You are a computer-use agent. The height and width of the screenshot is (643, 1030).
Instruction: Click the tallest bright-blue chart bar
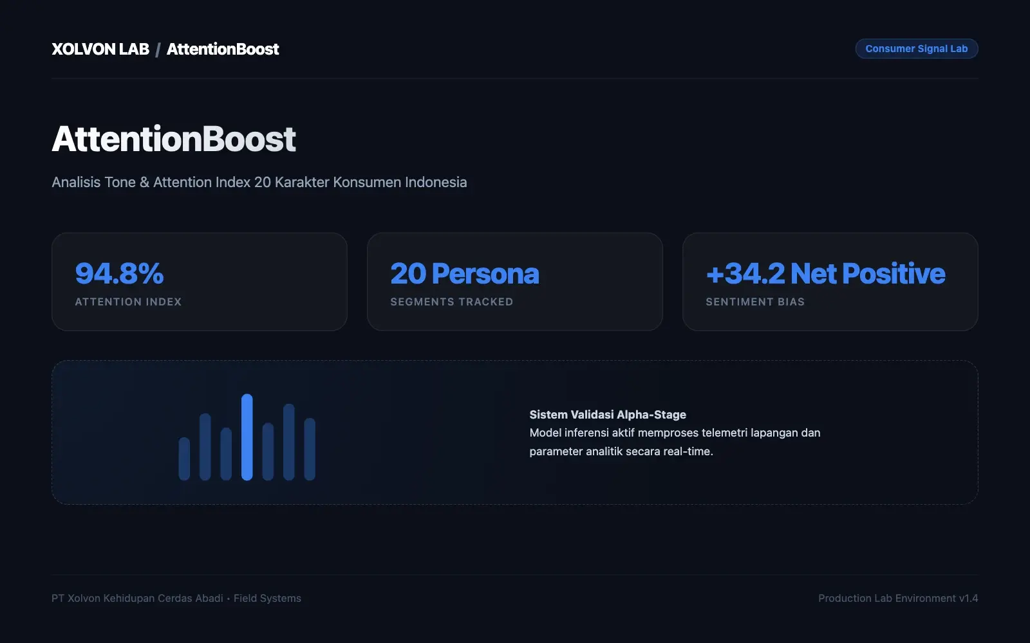(247, 437)
